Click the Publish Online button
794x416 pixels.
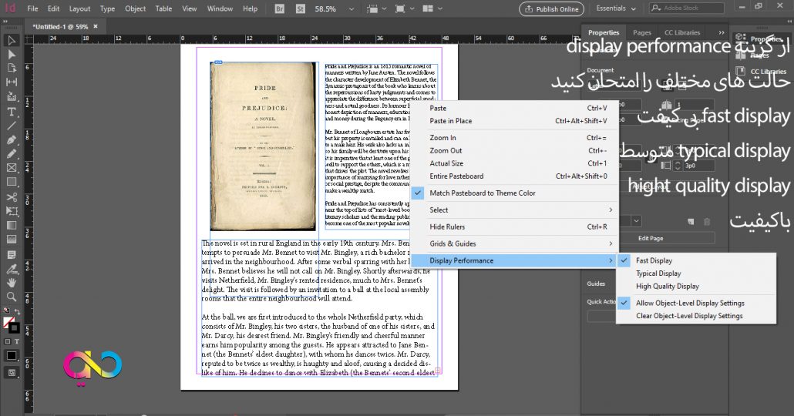(551, 9)
